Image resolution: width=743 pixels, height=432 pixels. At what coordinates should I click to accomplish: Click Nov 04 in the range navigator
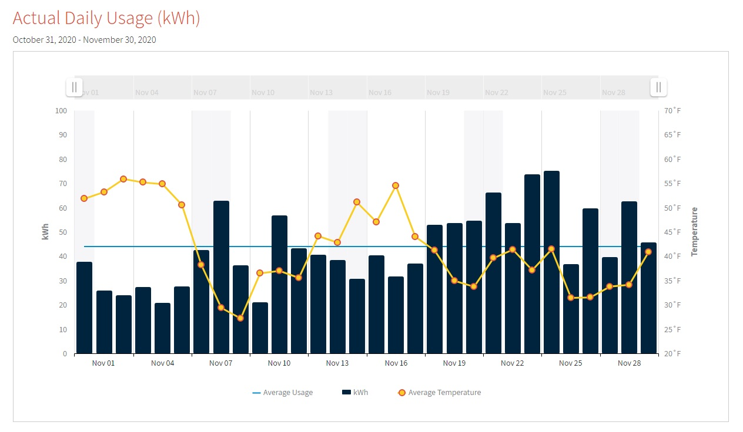click(x=147, y=93)
